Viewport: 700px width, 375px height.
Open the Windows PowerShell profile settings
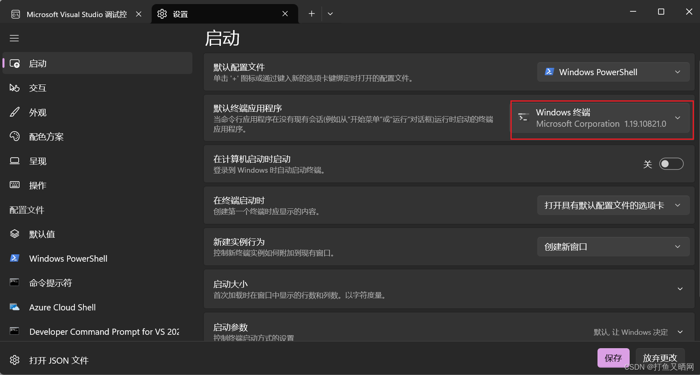[97, 258]
